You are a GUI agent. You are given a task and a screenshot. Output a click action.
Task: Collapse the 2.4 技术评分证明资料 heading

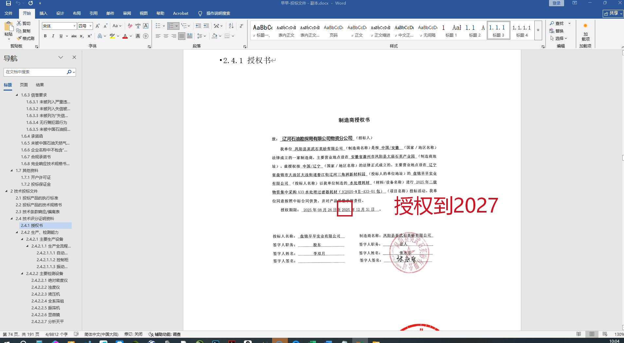[x=12, y=218]
